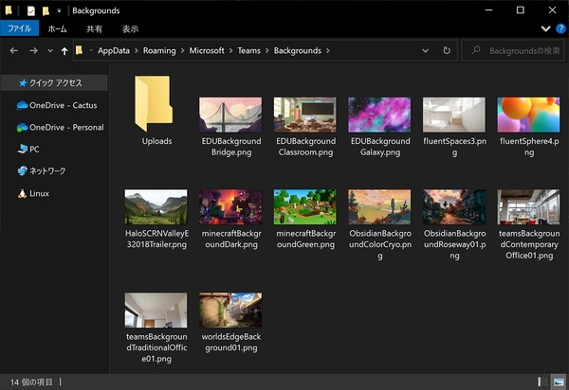Switch to the 表示 ribbon tab
Image resolution: width=569 pixels, height=390 pixels.
[x=130, y=29]
